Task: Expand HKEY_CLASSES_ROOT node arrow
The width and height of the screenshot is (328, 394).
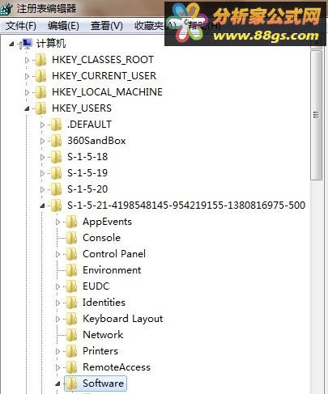Action: (x=27, y=60)
